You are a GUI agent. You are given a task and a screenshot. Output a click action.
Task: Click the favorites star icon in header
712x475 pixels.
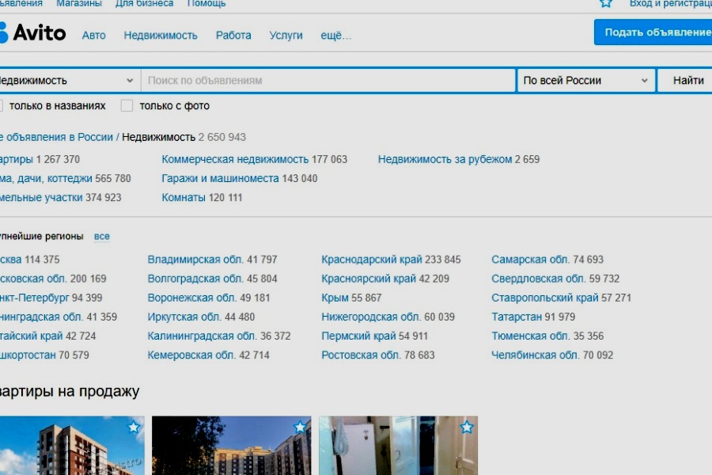[606, 3]
